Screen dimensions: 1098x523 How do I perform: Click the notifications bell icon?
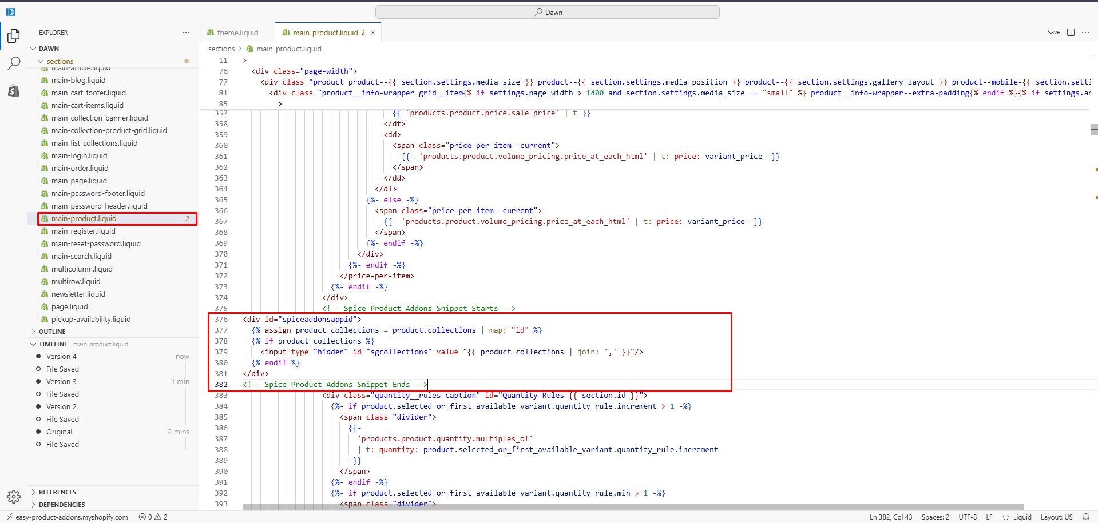pos(1085,517)
